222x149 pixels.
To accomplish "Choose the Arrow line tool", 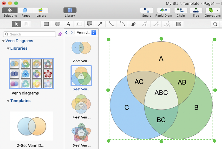I will (x=100, y=24).
